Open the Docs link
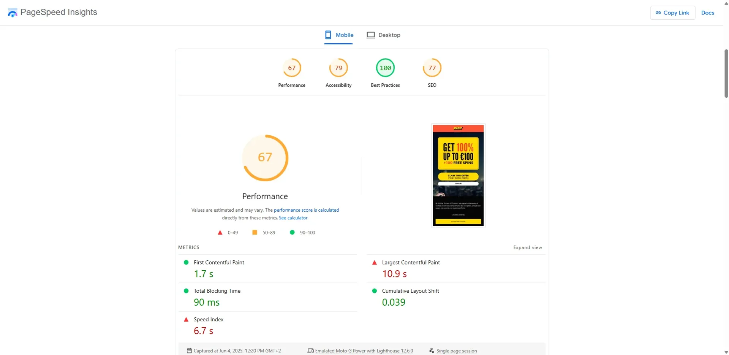Screen dimensions: 729x355 tap(707, 13)
